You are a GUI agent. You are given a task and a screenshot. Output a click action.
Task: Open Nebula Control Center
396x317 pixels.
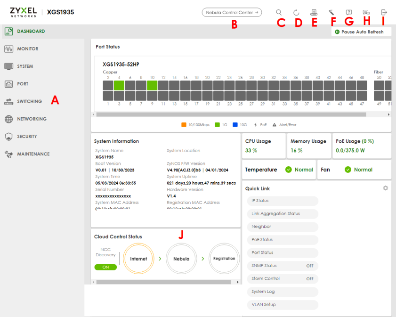tap(232, 12)
